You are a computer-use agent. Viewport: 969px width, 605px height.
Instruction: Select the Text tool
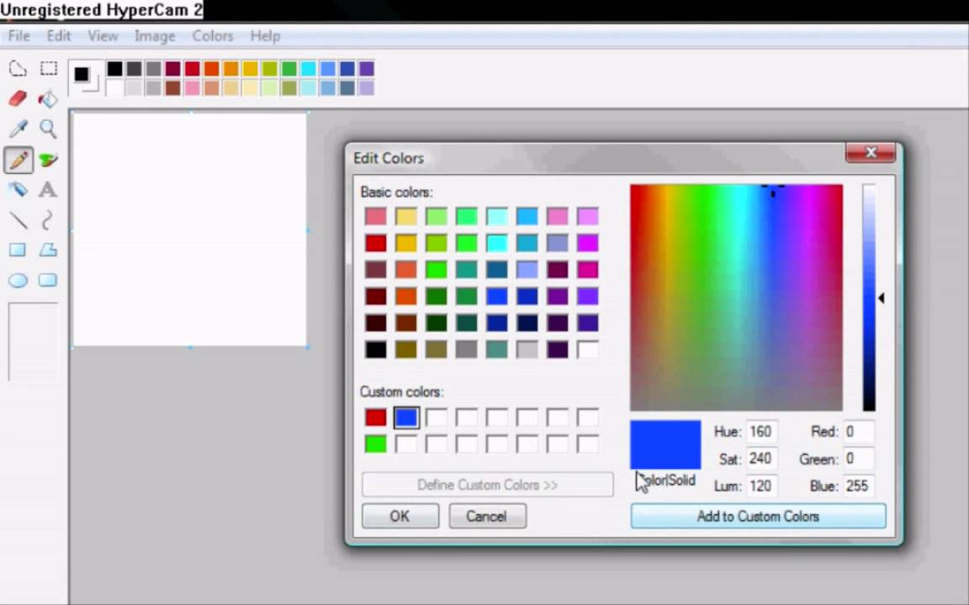pos(48,190)
